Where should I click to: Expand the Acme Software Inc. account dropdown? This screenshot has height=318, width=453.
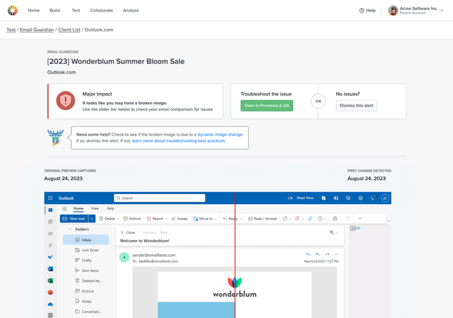tap(441, 11)
